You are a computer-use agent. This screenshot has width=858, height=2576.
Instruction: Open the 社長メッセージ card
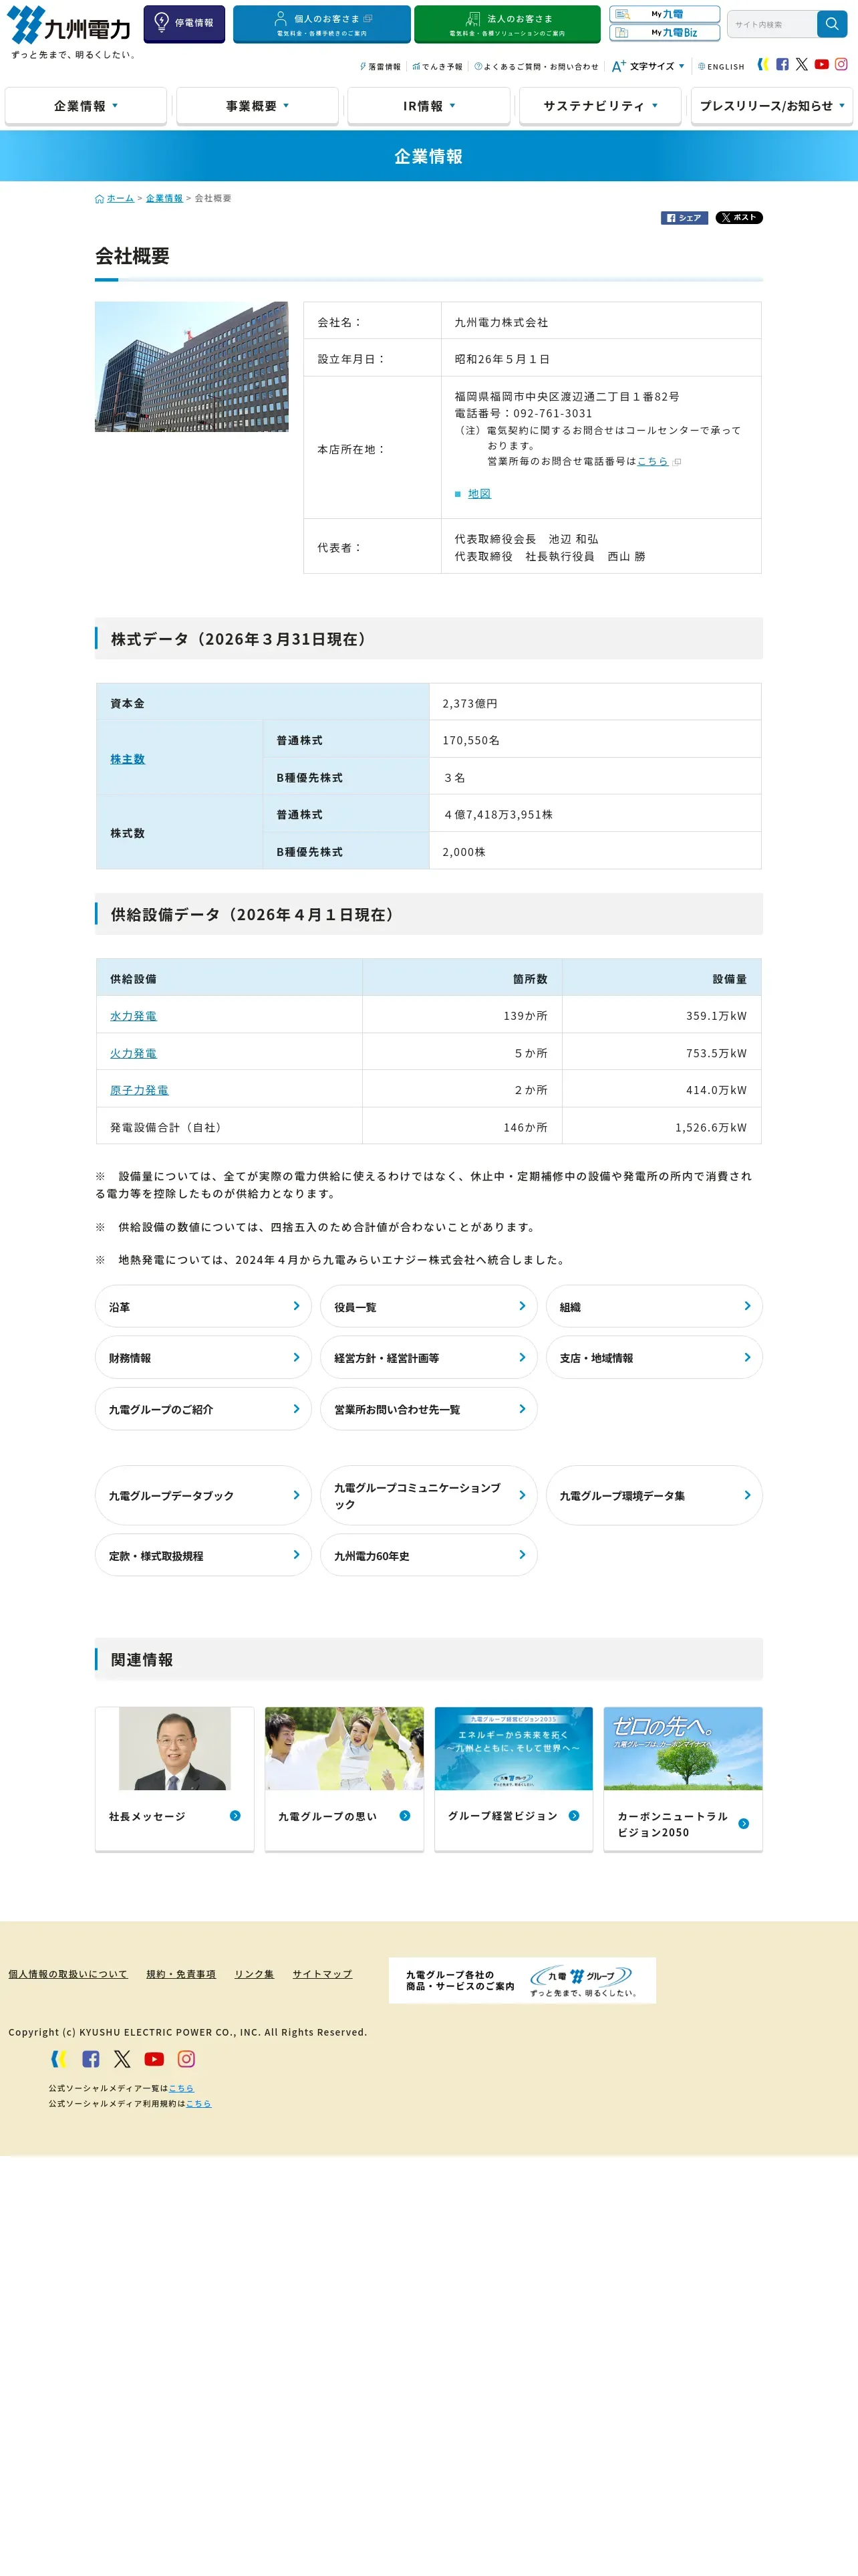[x=175, y=1778]
